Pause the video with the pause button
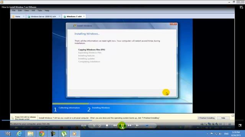This screenshot has height=137, width=245. (x=122, y=125)
